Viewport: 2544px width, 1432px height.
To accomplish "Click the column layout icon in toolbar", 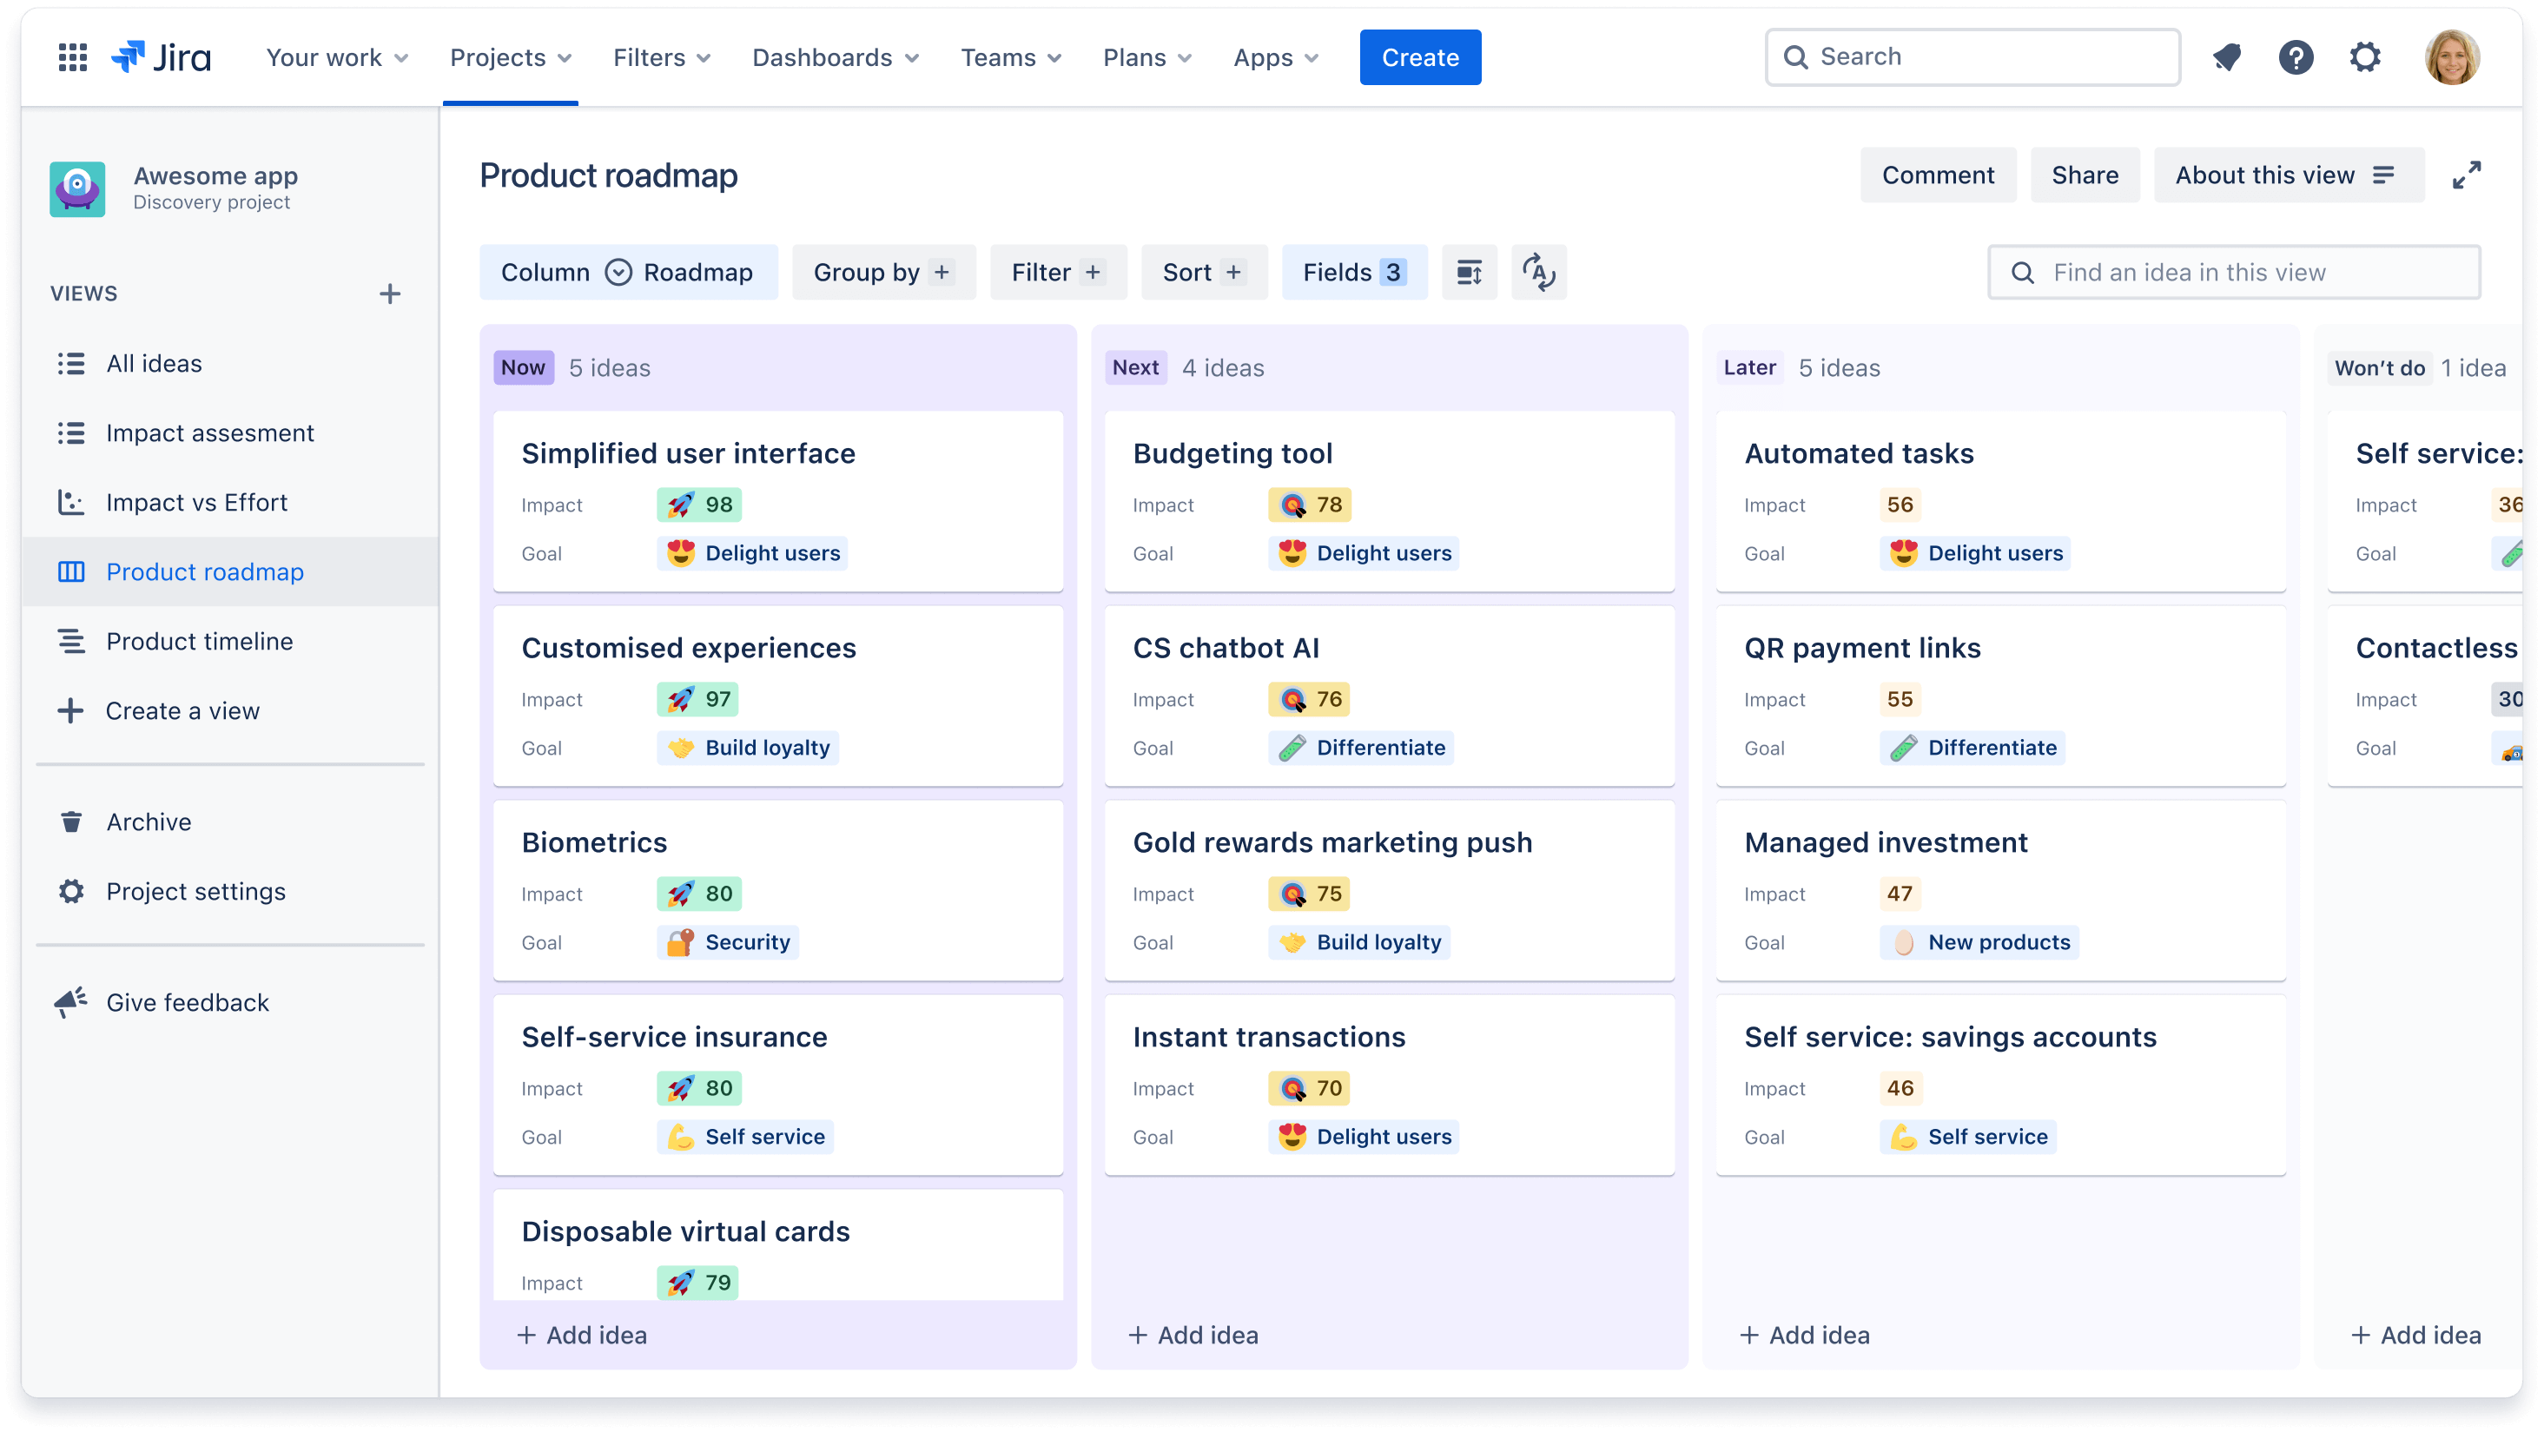I will tap(1468, 271).
